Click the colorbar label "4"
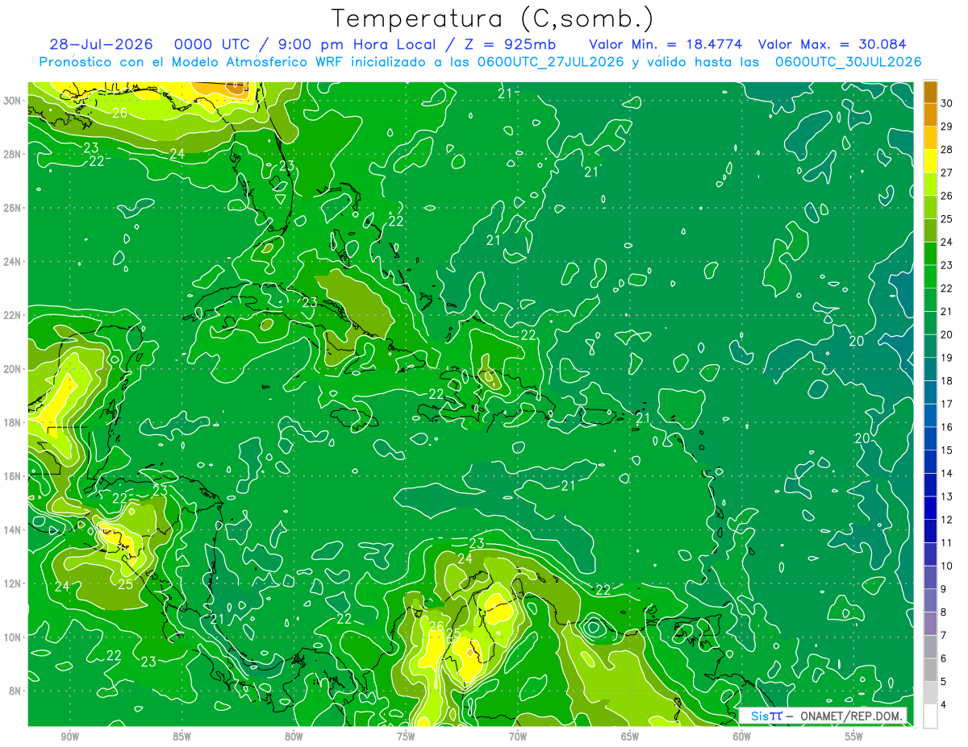 [945, 704]
